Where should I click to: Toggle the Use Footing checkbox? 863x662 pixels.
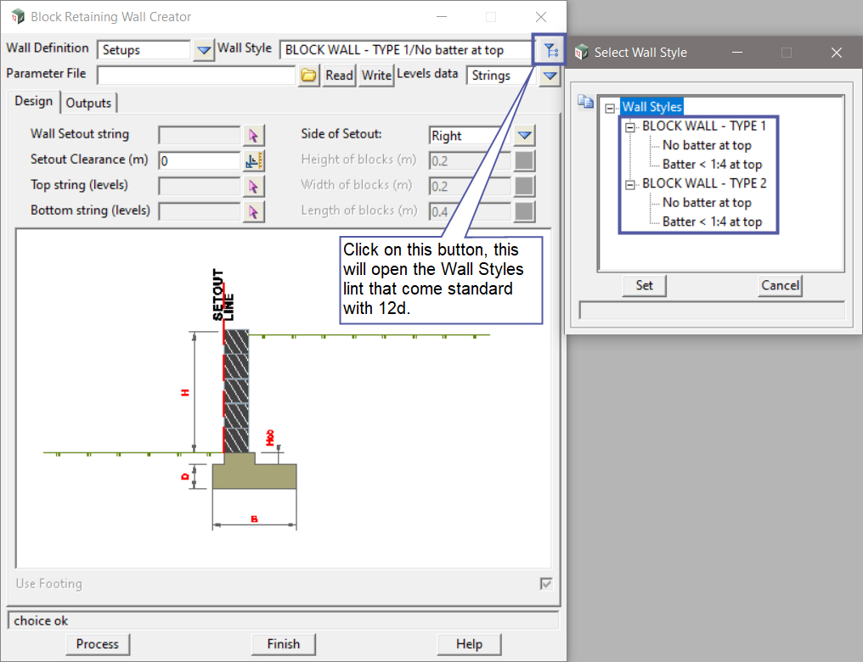(546, 584)
